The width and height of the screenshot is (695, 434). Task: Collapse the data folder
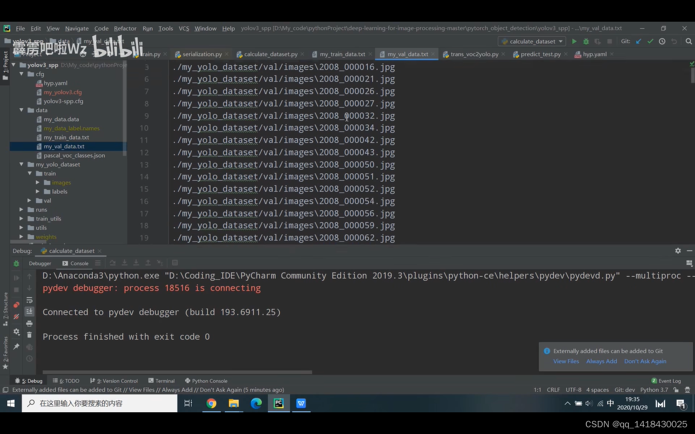pos(22,110)
